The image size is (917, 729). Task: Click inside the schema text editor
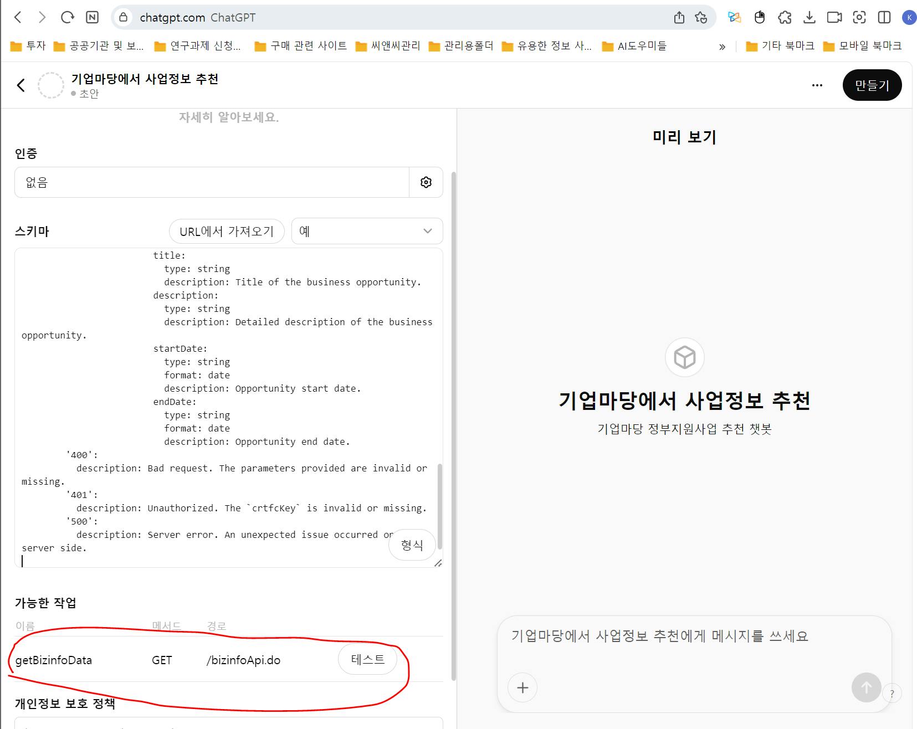click(x=228, y=408)
